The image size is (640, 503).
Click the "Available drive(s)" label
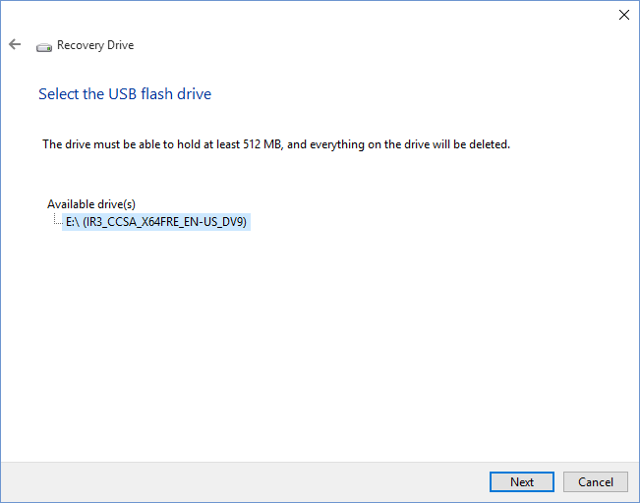point(91,204)
